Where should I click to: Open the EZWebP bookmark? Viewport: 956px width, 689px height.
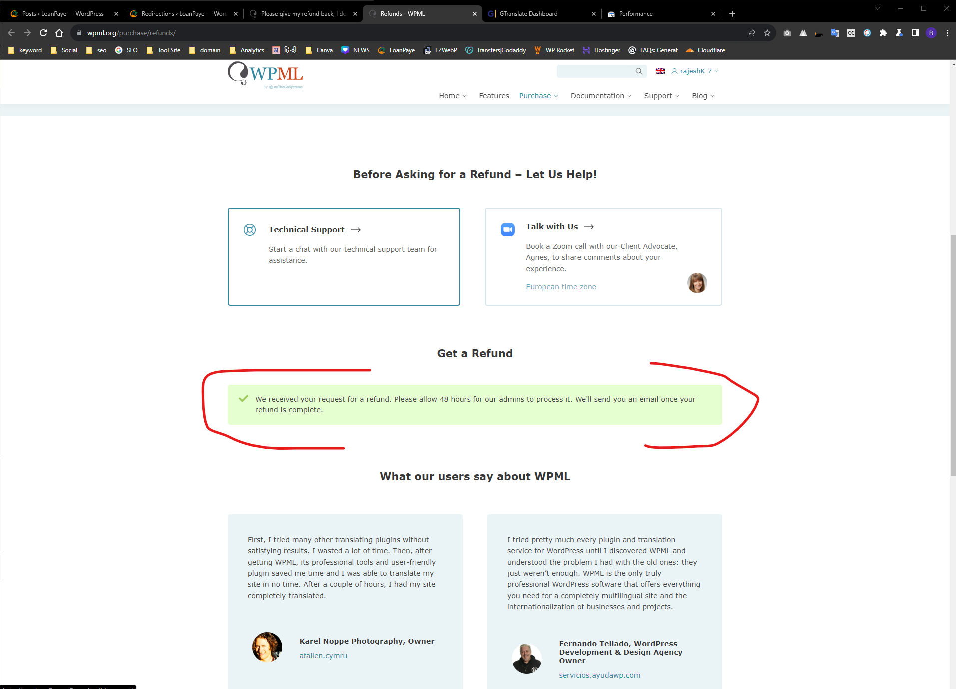tap(440, 50)
